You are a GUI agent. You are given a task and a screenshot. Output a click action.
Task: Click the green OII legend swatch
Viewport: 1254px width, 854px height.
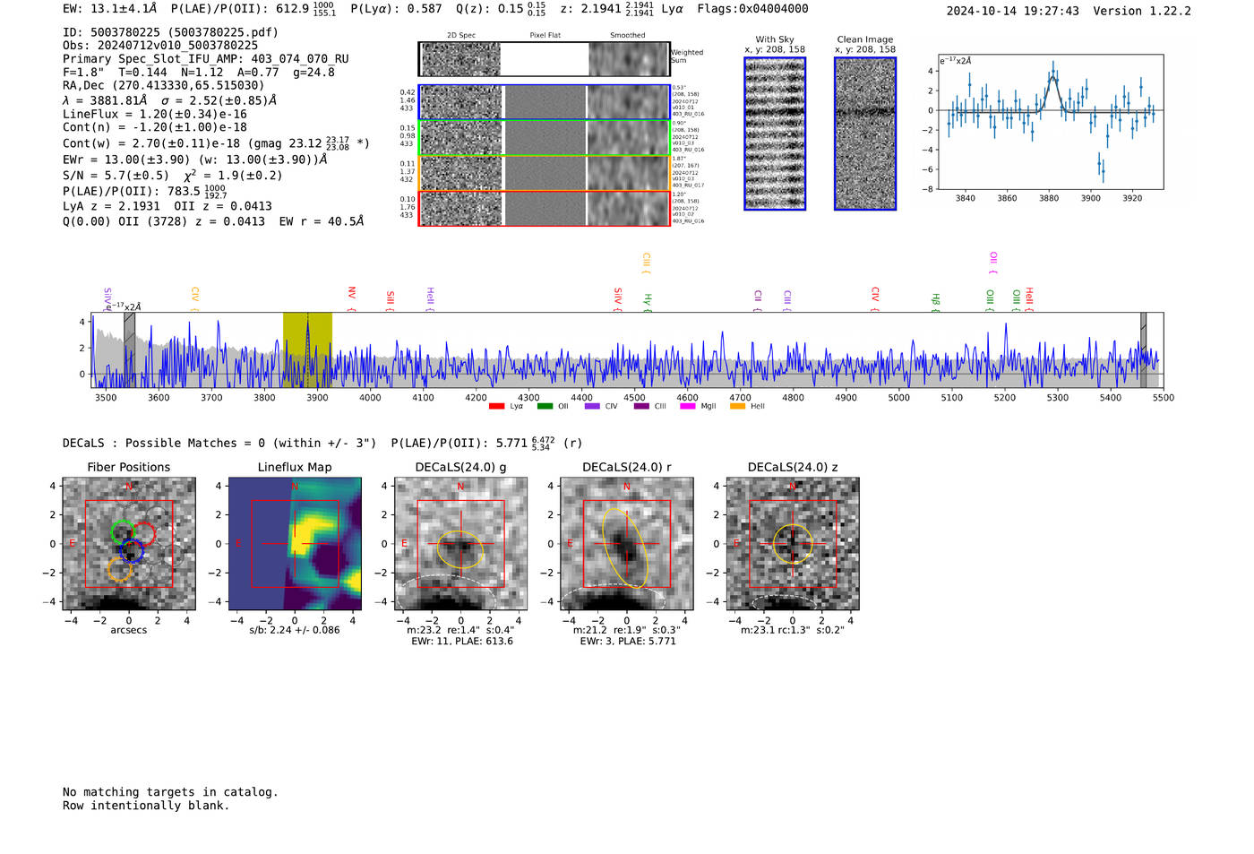(x=545, y=407)
